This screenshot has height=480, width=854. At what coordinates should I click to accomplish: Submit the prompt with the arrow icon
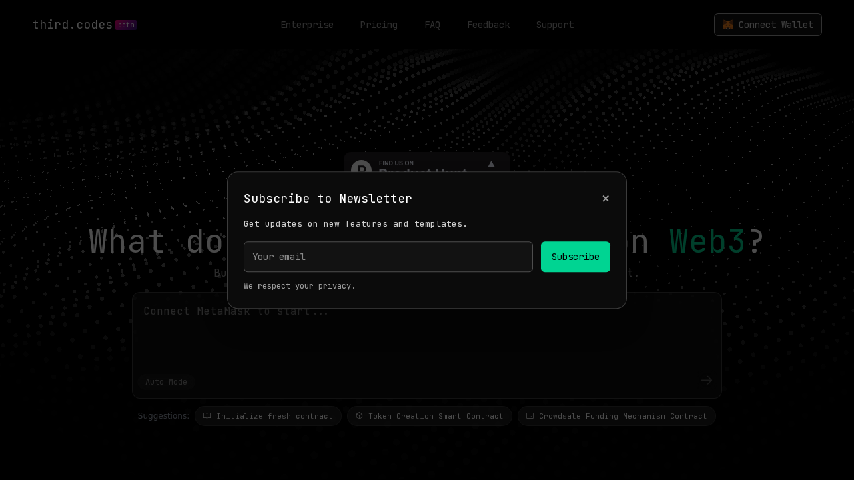(706, 380)
